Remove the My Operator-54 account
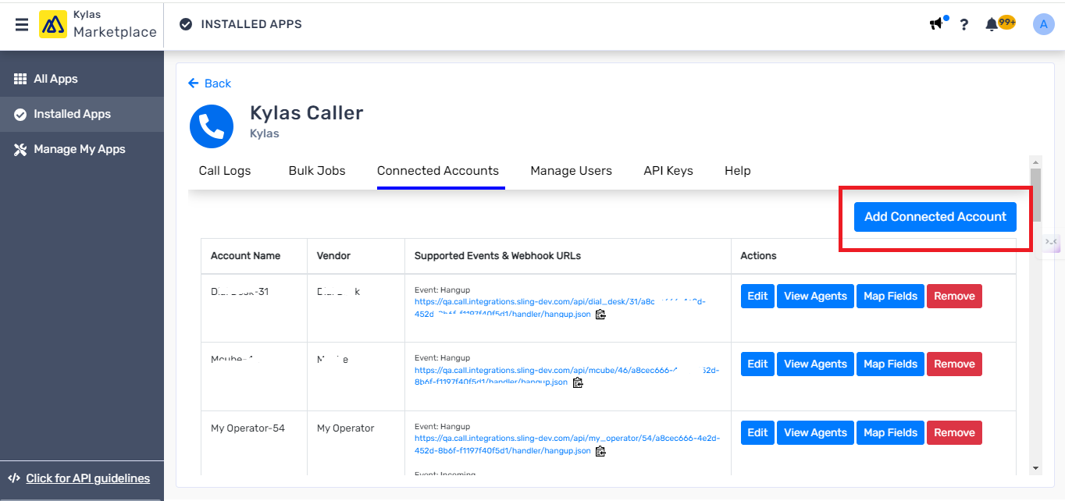The image size is (1065, 501). point(954,432)
